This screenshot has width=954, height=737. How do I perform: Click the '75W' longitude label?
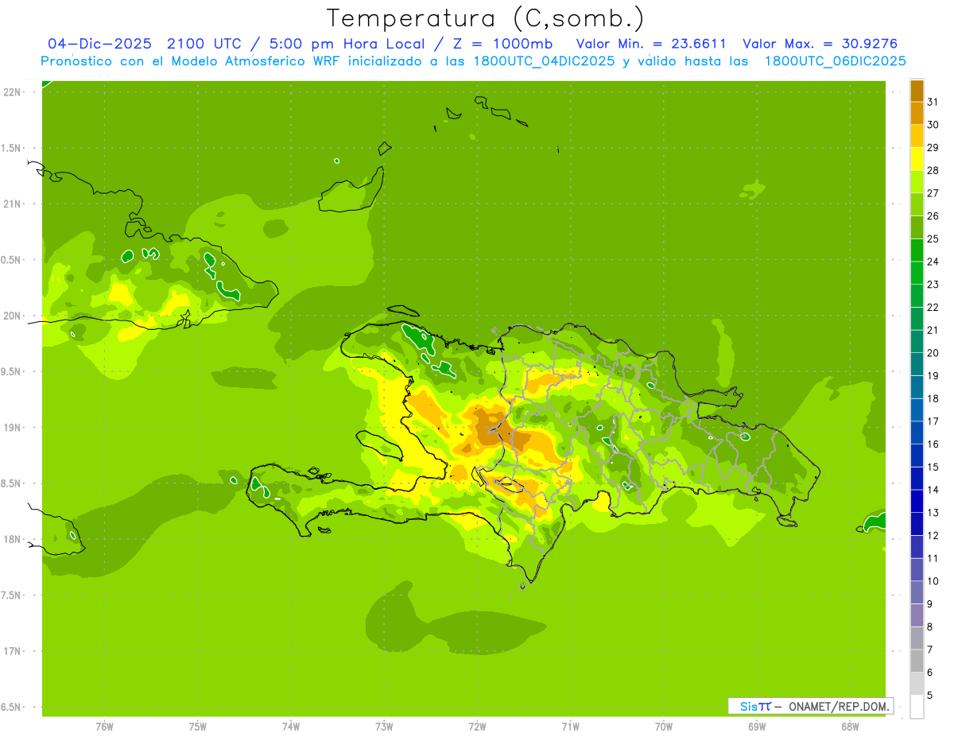[198, 727]
